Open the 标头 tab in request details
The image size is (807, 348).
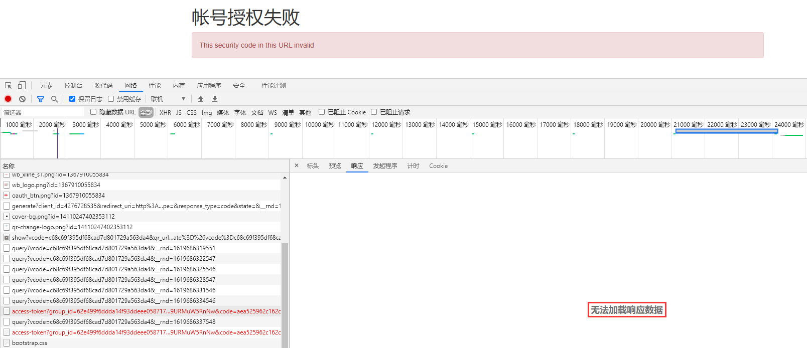pos(313,165)
